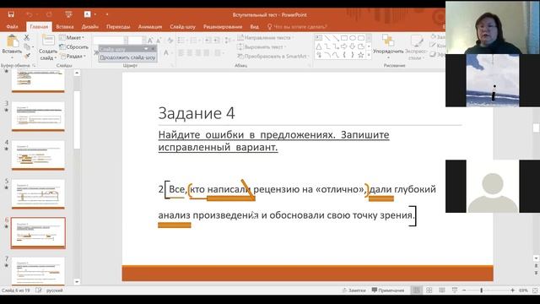Switch to slide sorter view

pyautogui.click(x=429, y=290)
